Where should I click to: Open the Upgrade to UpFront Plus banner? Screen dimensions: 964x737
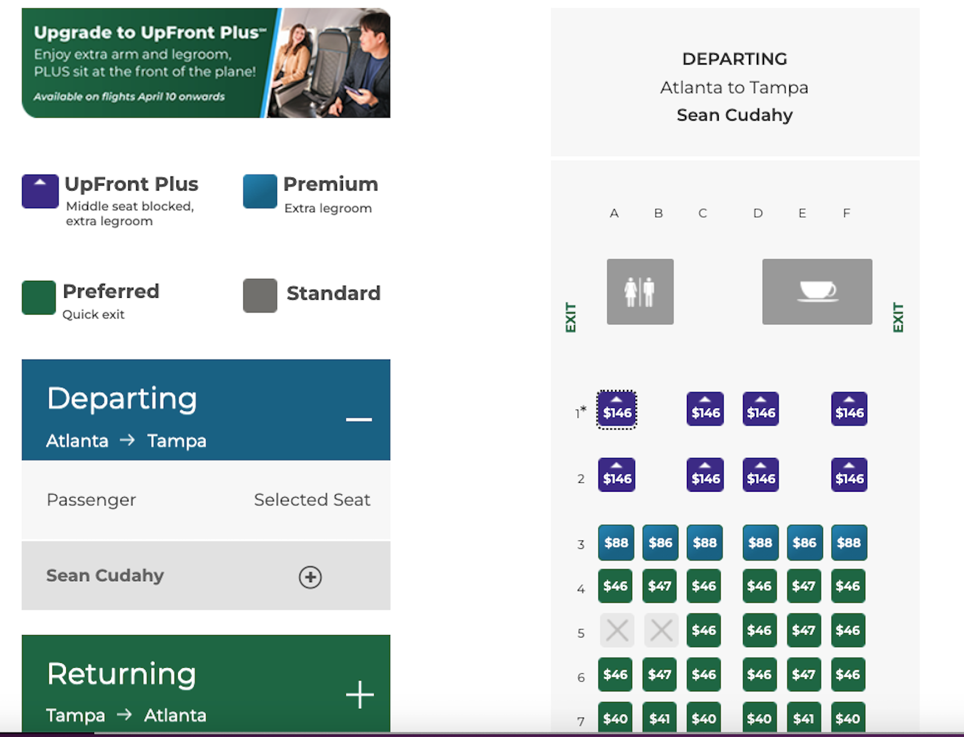205,63
